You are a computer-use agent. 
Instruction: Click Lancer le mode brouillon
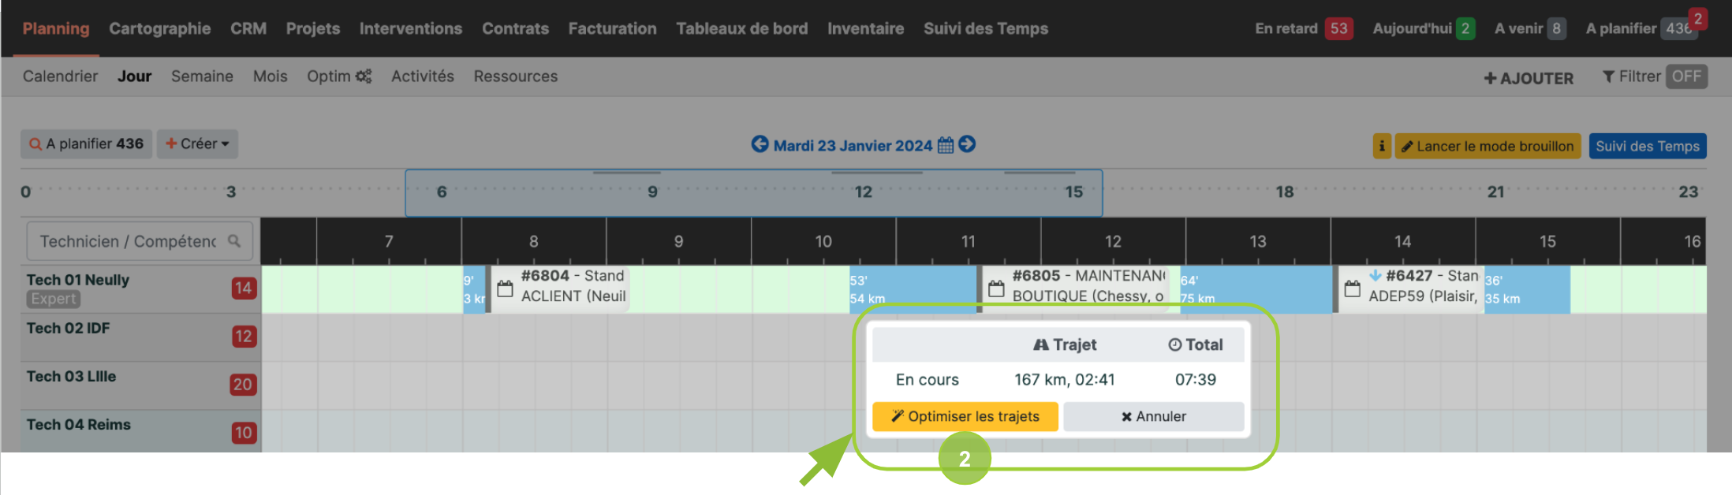pos(1487,146)
